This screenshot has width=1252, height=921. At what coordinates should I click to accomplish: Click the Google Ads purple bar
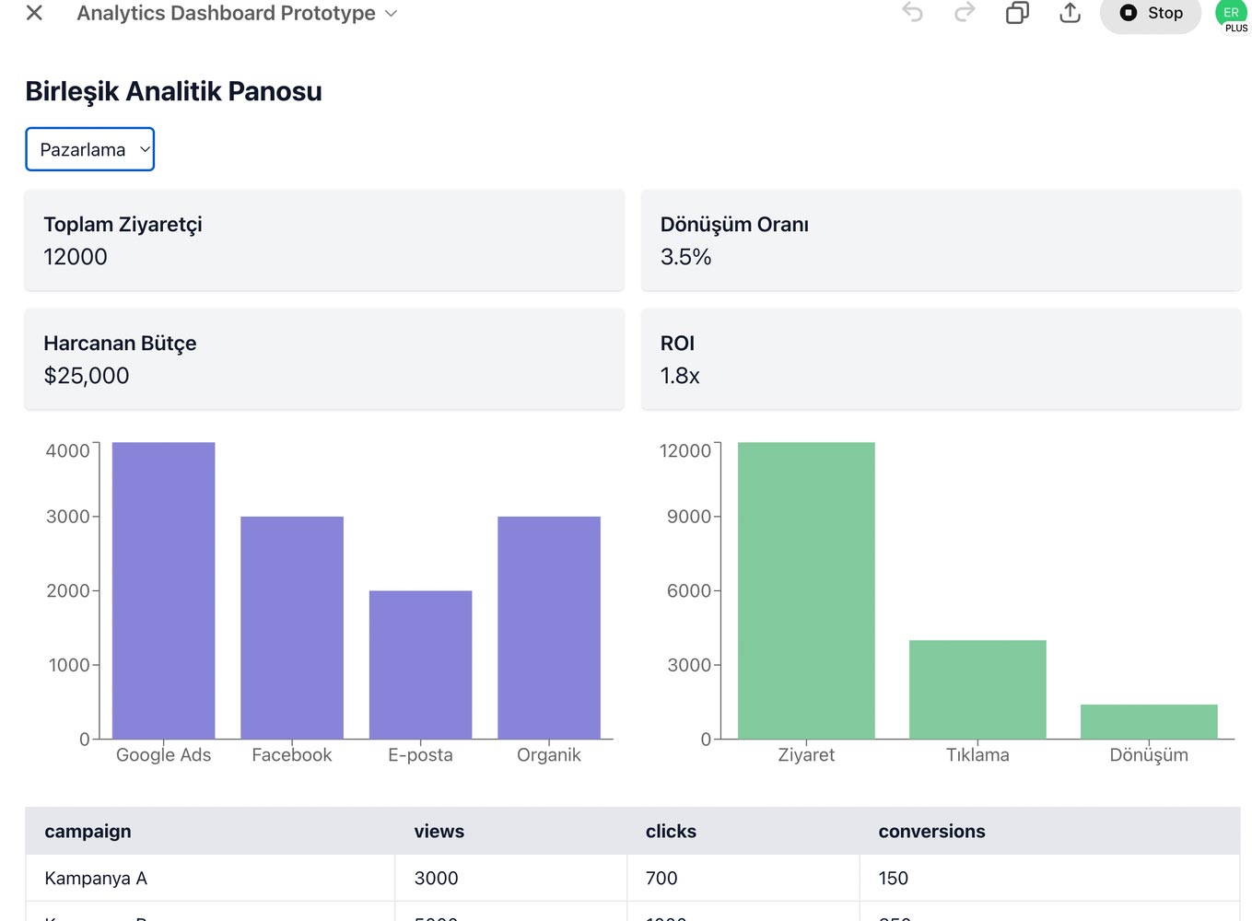[x=163, y=590]
